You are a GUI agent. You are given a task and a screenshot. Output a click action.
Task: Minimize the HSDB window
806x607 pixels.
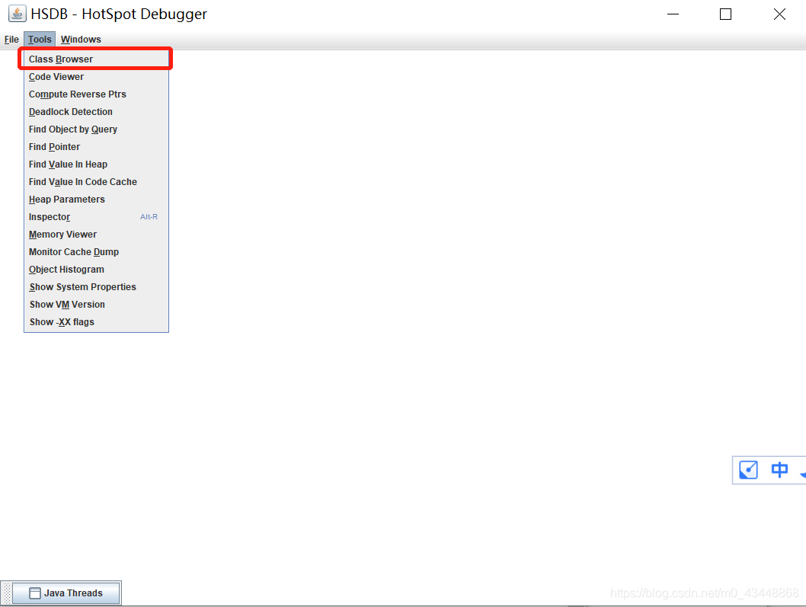tap(673, 14)
